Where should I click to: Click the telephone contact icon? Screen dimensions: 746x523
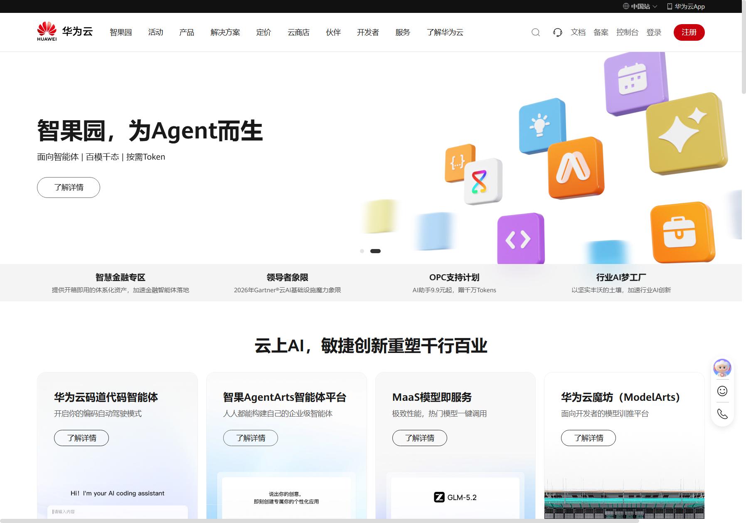pyautogui.click(x=722, y=414)
